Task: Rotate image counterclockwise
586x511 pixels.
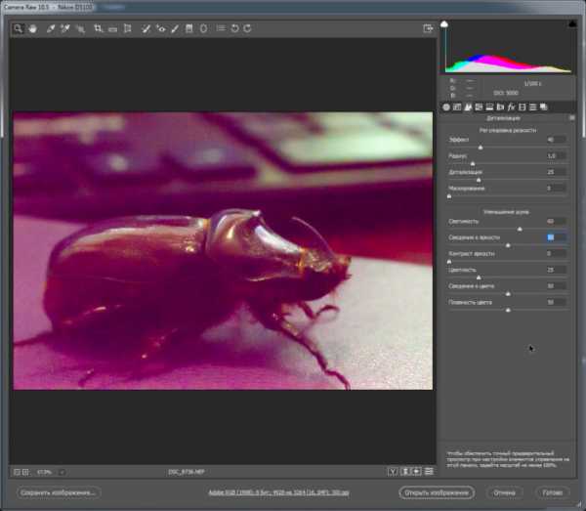Action: [234, 28]
